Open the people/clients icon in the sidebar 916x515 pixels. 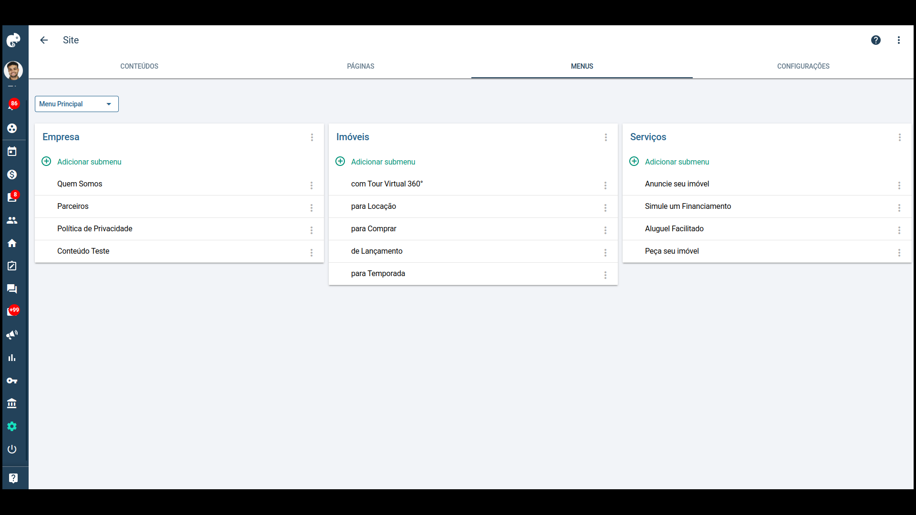click(12, 220)
